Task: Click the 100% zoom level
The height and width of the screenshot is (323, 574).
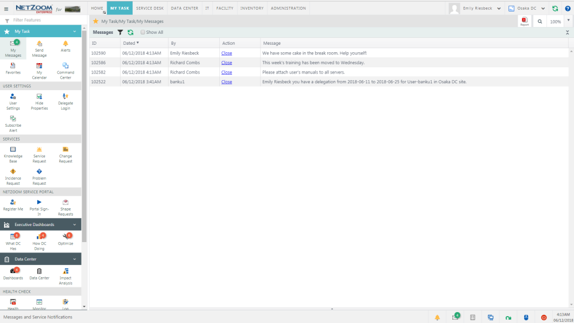Action: point(555,22)
